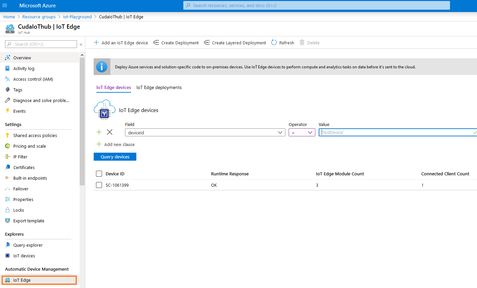Click the Diagnose and solve problems wrench icon
This screenshot has width=477, height=288.
click(7, 100)
